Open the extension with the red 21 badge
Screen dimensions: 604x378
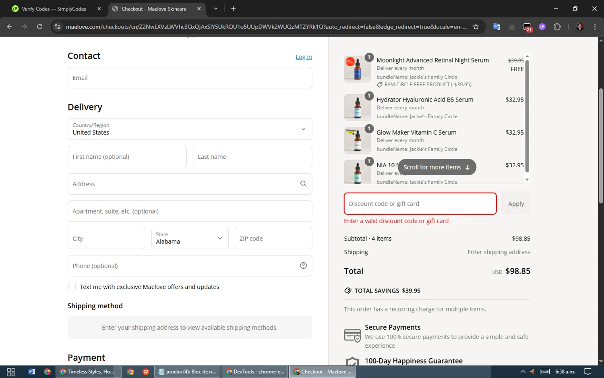click(x=527, y=27)
